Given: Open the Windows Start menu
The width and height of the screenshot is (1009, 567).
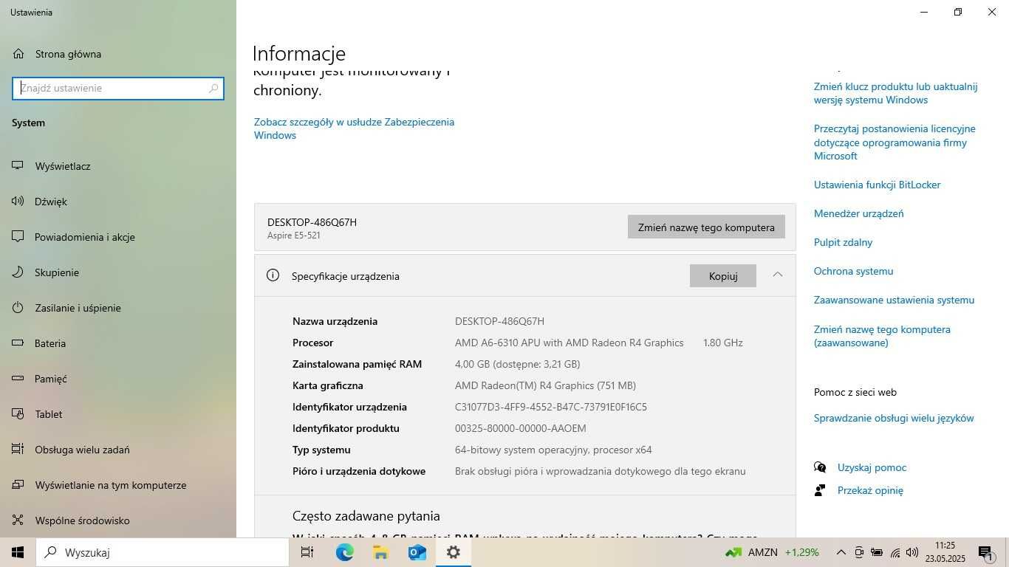Looking at the screenshot, I should pos(18,552).
